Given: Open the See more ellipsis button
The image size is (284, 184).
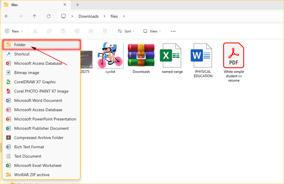Looking at the screenshot, I should tap(173, 31).
